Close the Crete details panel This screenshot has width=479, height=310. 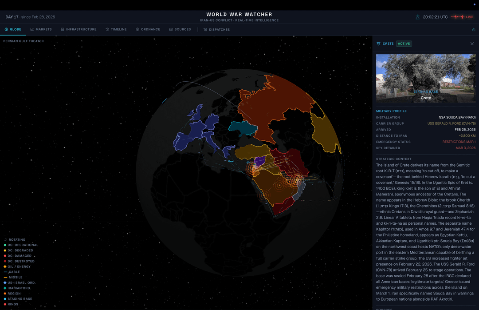pyautogui.click(x=472, y=44)
